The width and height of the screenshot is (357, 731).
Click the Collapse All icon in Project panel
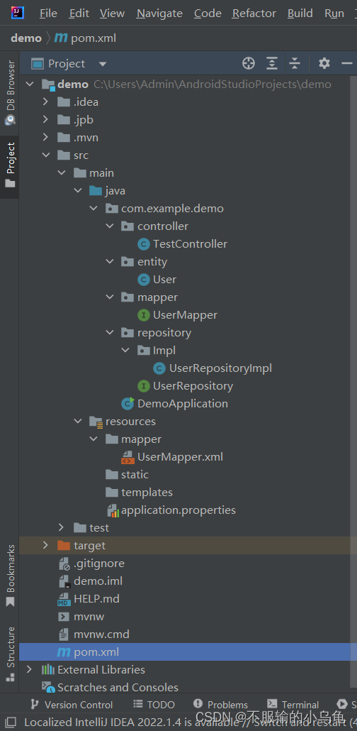295,63
